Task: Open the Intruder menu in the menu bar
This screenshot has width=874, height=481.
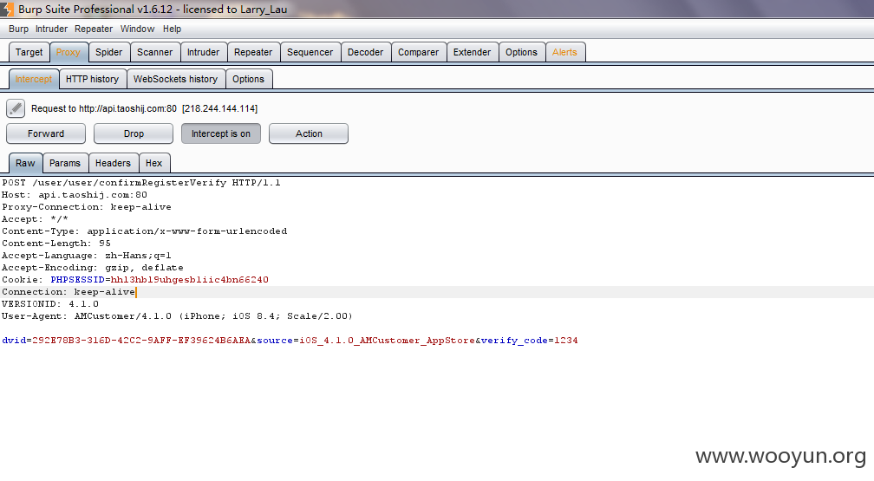Action: tap(51, 29)
